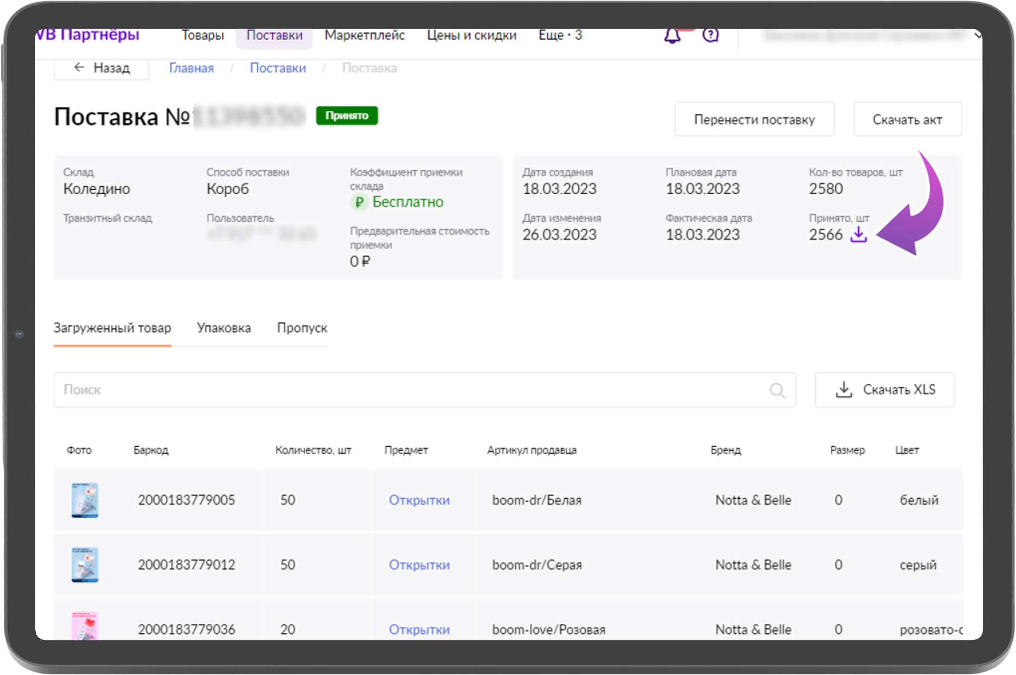Click the Главная breadcrumb link
The image size is (1016, 675).
pyautogui.click(x=191, y=68)
